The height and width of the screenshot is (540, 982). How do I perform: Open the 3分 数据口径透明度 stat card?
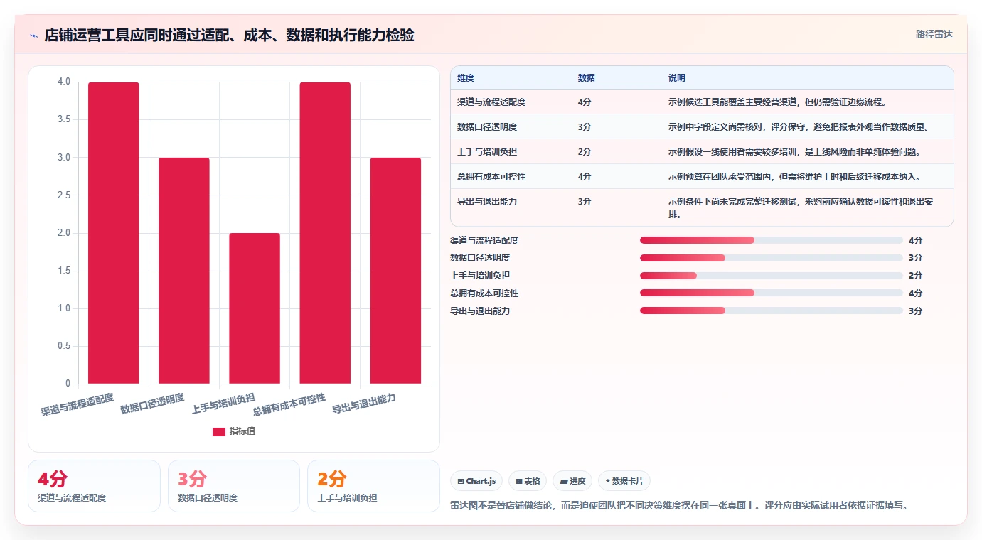tap(234, 486)
